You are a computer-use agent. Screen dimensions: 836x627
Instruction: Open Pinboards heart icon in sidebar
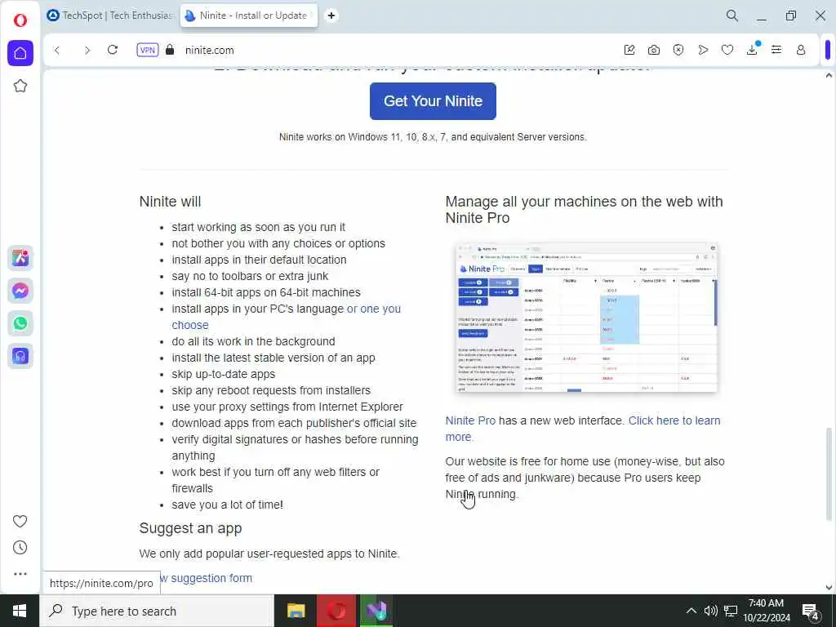tap(20, 521)
